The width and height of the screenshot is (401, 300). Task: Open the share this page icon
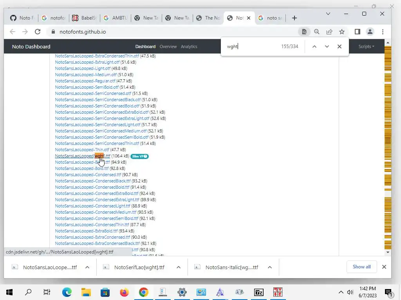coord(329,32)
